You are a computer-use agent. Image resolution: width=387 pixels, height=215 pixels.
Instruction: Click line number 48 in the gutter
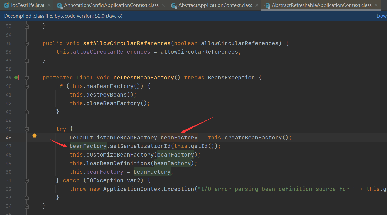click(9, 155)
